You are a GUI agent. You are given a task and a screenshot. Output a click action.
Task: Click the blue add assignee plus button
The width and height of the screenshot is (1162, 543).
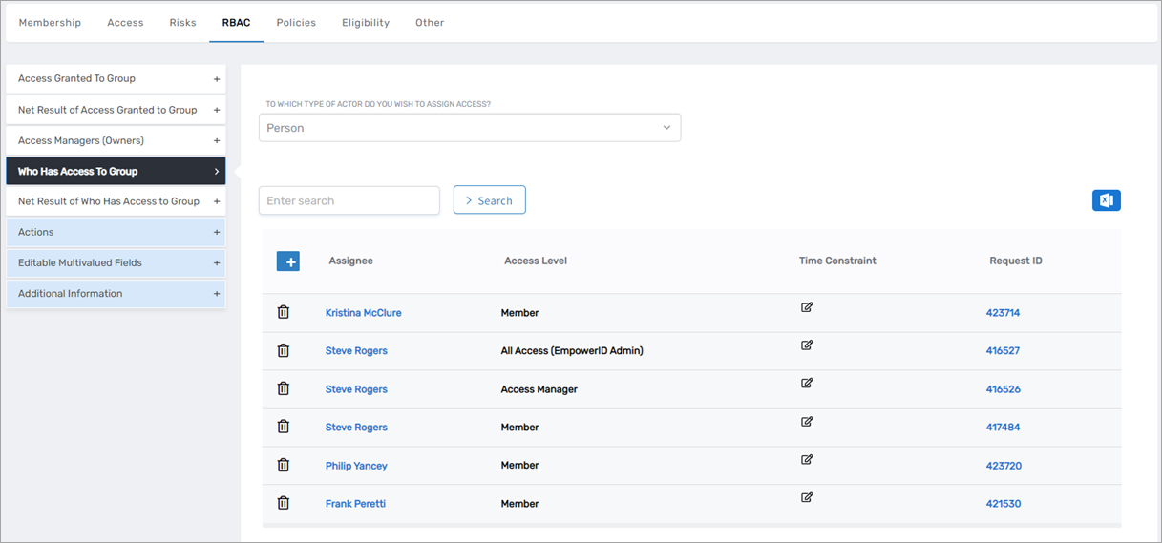pos(287,261)
